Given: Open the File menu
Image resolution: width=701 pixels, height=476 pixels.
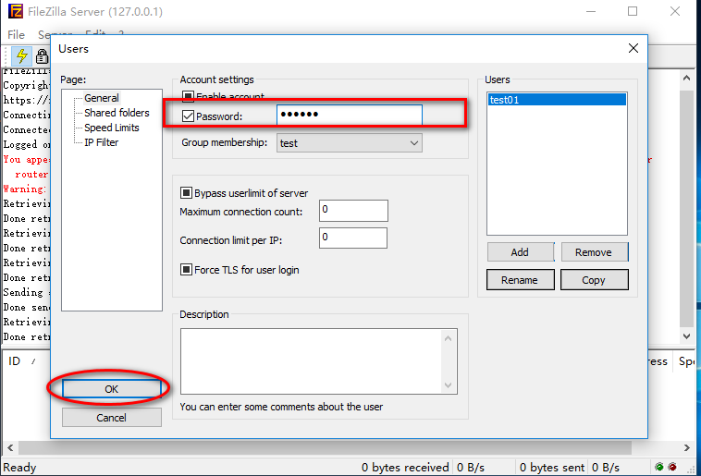Looking at the screenshot, I should (16, 34).
